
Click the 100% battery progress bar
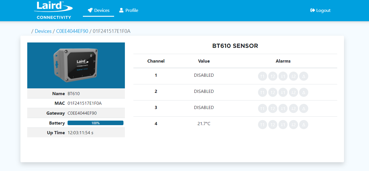95,123
